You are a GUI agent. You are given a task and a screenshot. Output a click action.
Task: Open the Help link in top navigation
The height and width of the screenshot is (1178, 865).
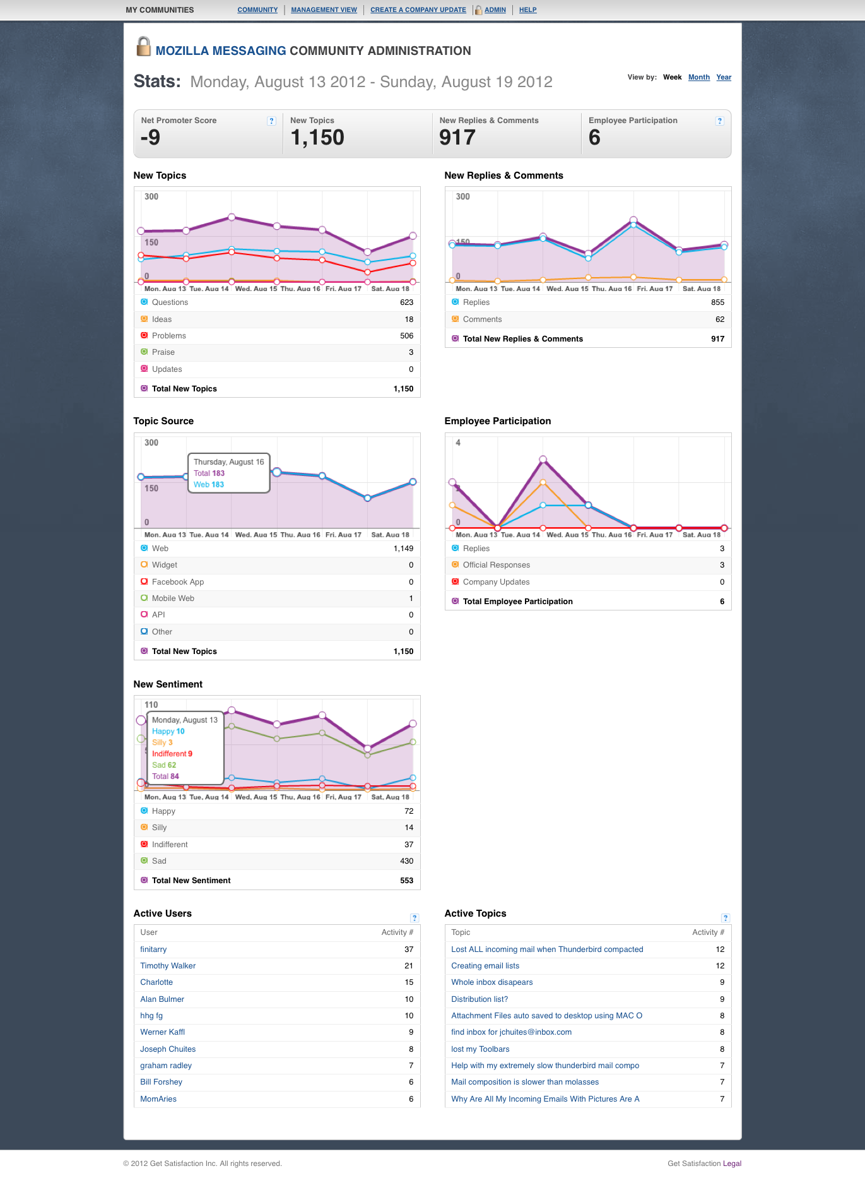(528, 10)
